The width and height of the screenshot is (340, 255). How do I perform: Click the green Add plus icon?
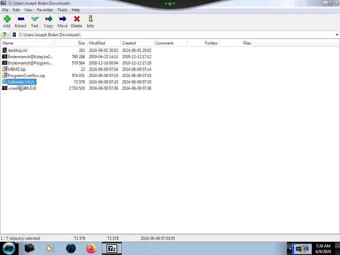[x=7, y=19]
